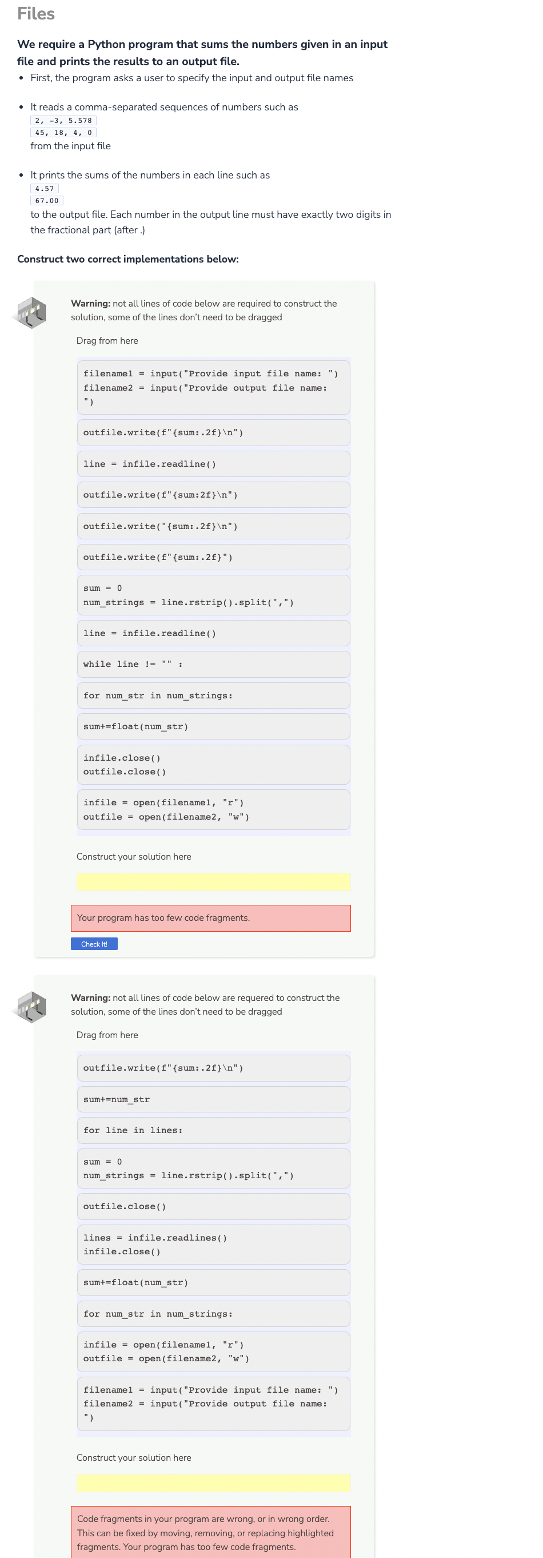Select the standalone outfile.close() fragment
The image size is (543, 1558).
coord(213,1207)
